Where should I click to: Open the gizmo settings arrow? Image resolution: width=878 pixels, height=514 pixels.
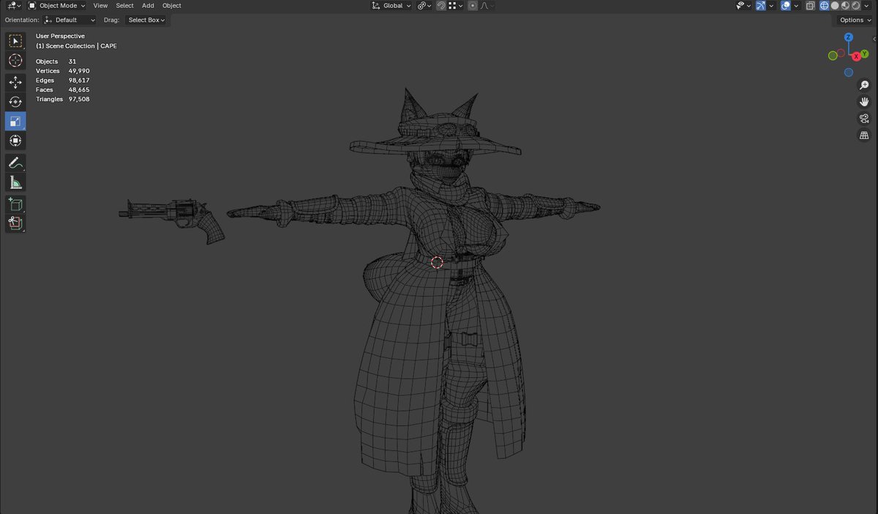[771, 5]
